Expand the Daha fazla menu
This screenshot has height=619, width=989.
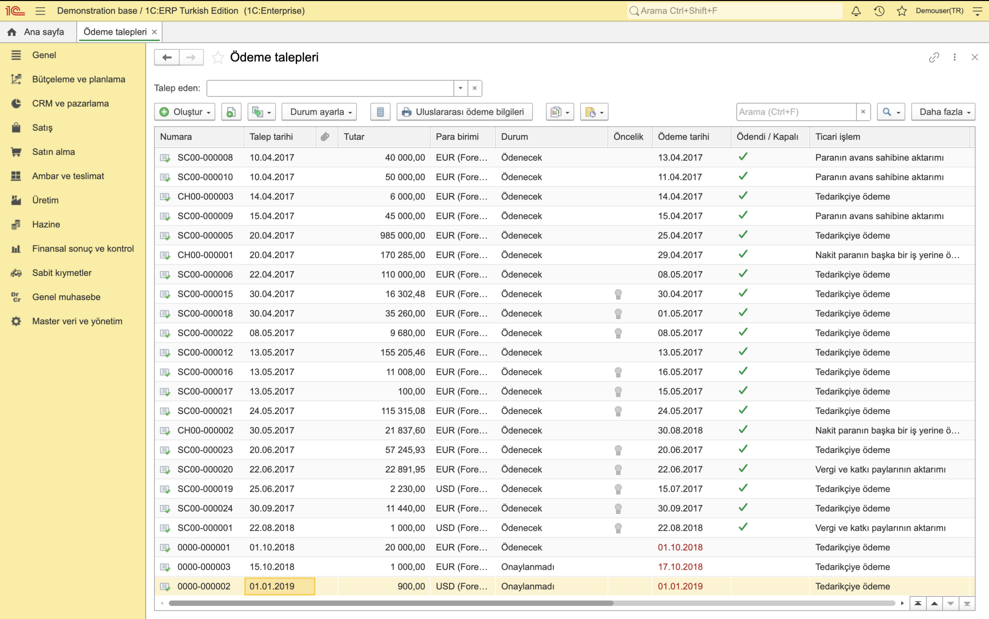[x=943, y=112]
